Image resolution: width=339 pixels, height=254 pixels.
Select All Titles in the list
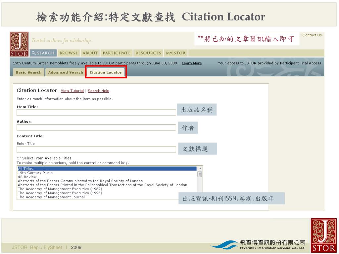coord(107,169)
